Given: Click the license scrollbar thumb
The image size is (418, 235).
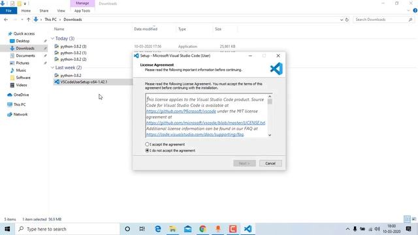Looking at the screenshot, I should click(x=270, y=102).
